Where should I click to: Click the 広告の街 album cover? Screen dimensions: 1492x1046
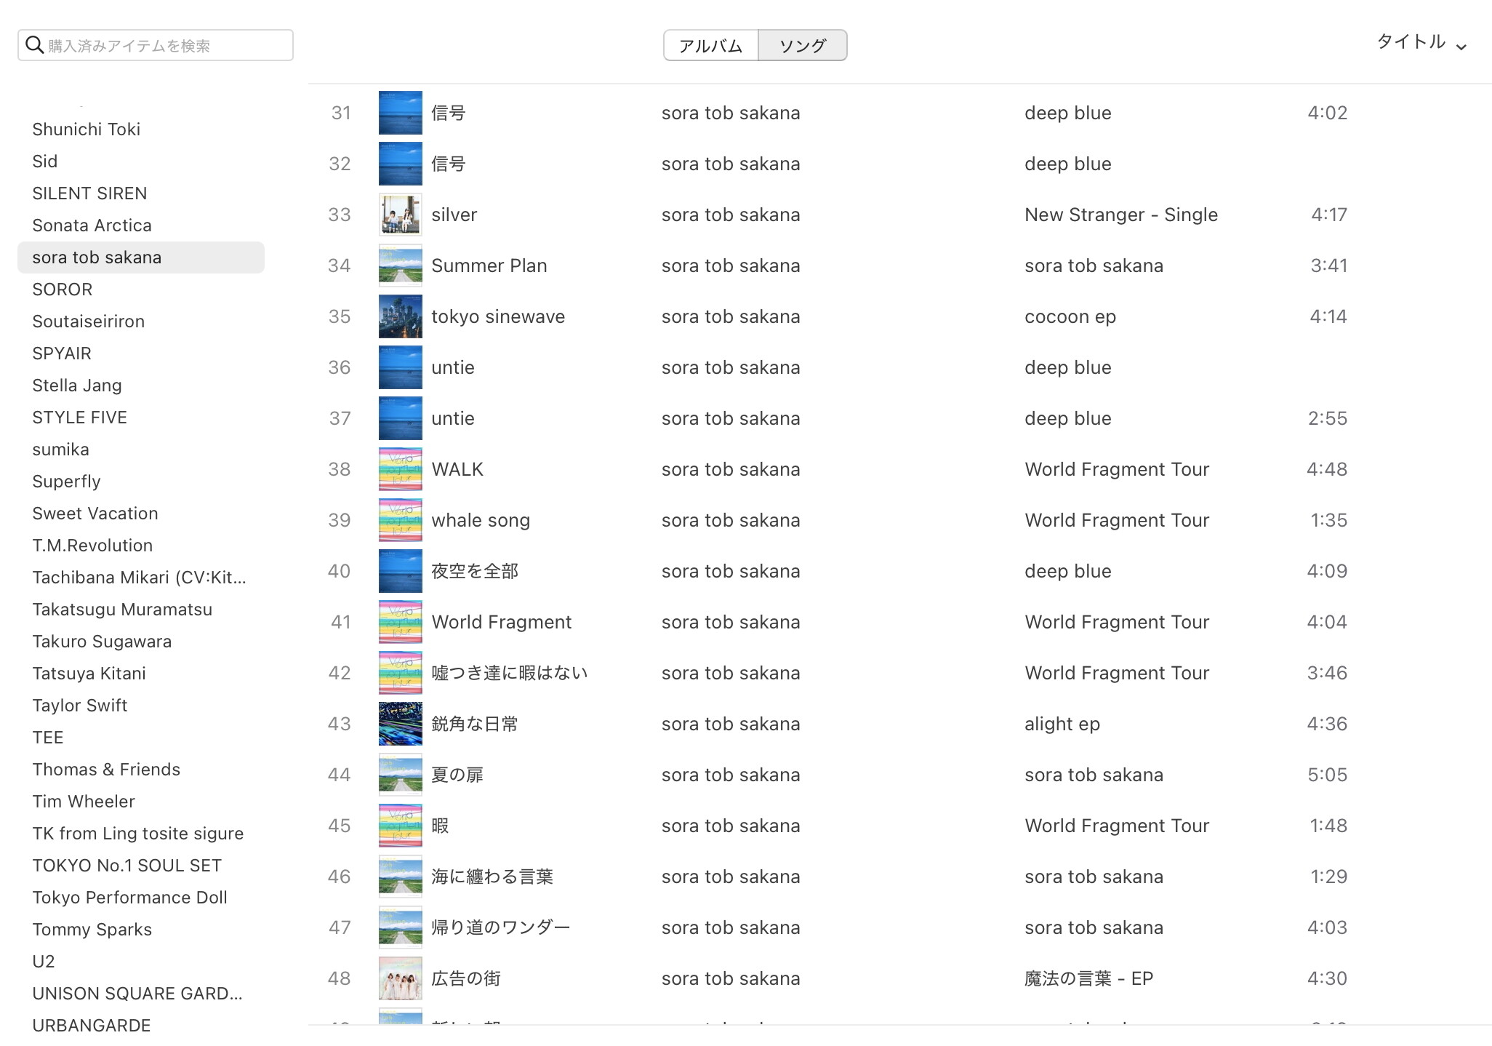400,978
